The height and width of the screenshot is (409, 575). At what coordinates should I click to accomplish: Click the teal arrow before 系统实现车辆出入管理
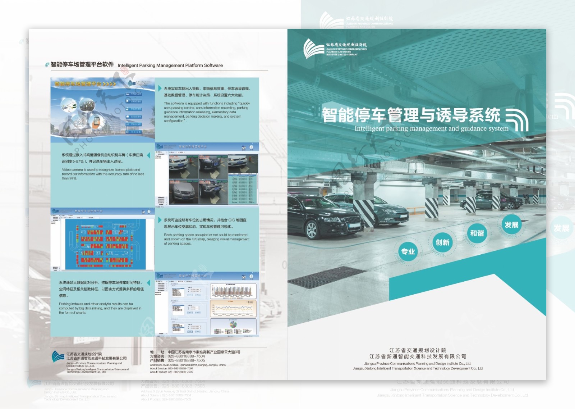coord(160,88)
